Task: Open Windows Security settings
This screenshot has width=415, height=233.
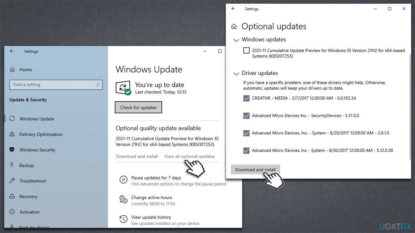Action: (37, 150)
